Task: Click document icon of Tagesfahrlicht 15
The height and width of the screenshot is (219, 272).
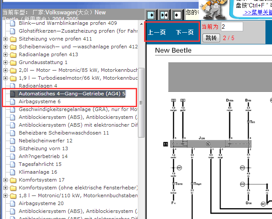Action: 13,164
